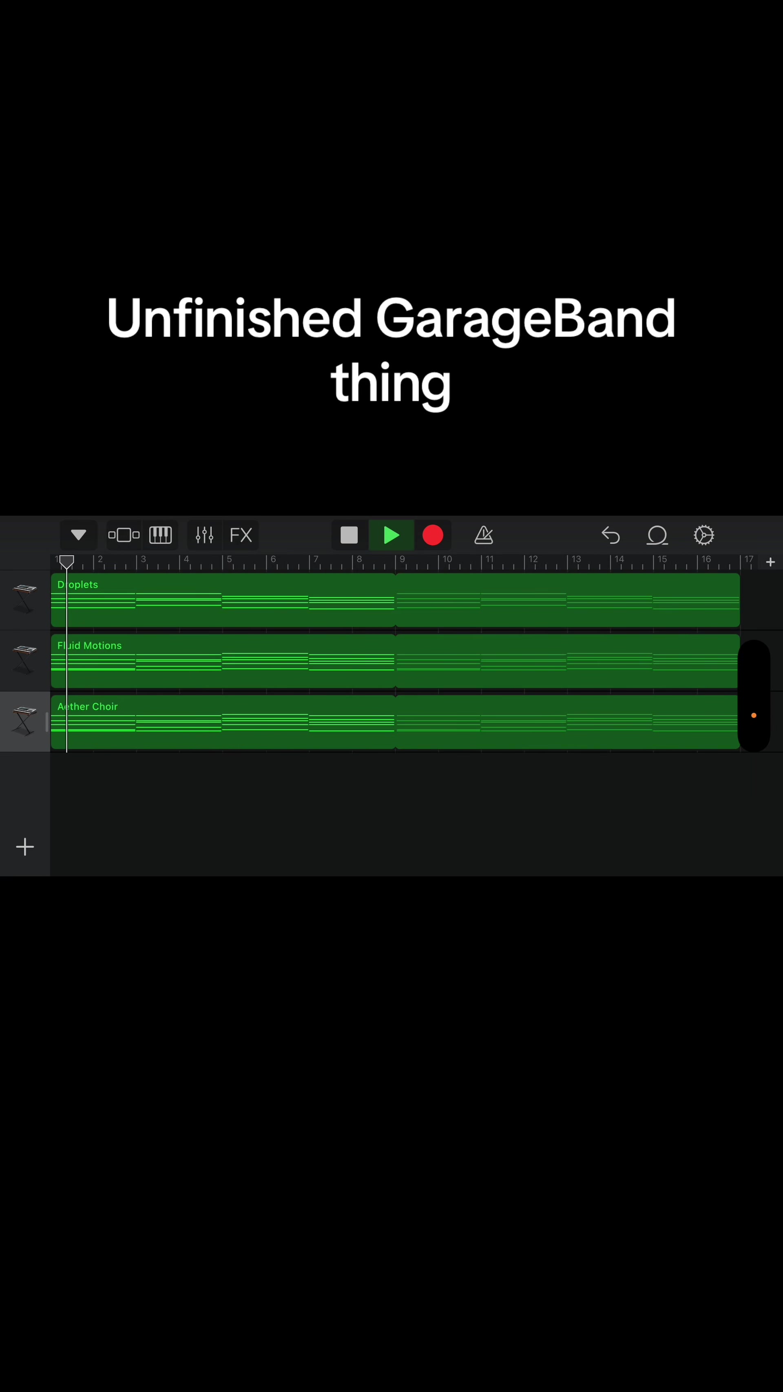The width and height of the screenshot is (783, 1392).
Task: Open the navigation dropdown triangle
Action: tap(78, 535)
